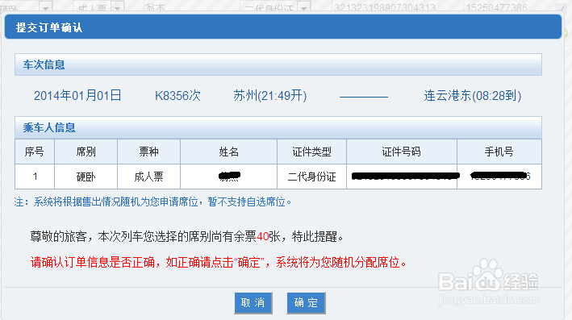Open the 成人票 ticket type dropdown behind dialog
Image resolution: width=572 pixels, height=320 pixels.
98,7
